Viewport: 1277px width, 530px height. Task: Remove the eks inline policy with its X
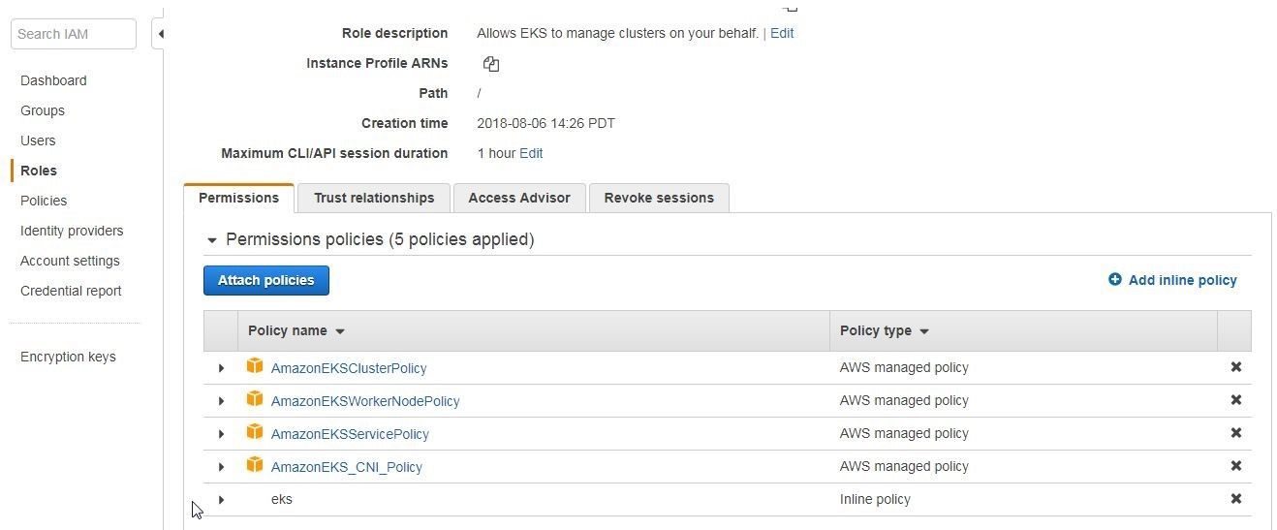point(1235,499)
